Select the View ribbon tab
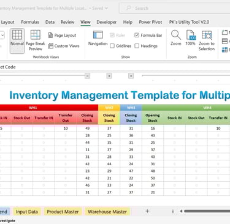Image resolution: width=230 pixels, height=224 pixels. (x=85, y=22)
